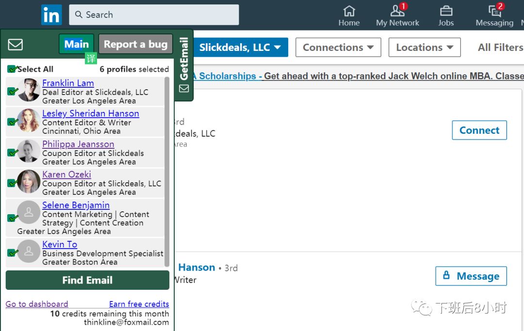Open My Network icon with notification badge
Viewport: 524px width, 331px height.
click(398, 10)
